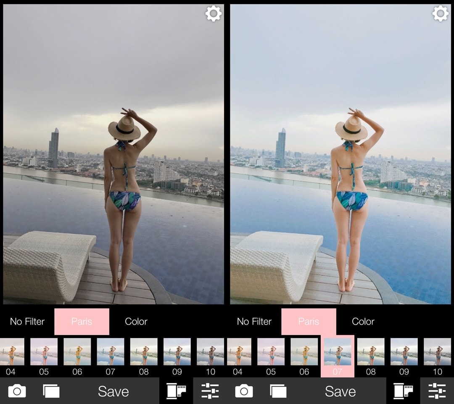Select the film strip filters icon, right screen
454x404 pixels.
pos(403,391)
